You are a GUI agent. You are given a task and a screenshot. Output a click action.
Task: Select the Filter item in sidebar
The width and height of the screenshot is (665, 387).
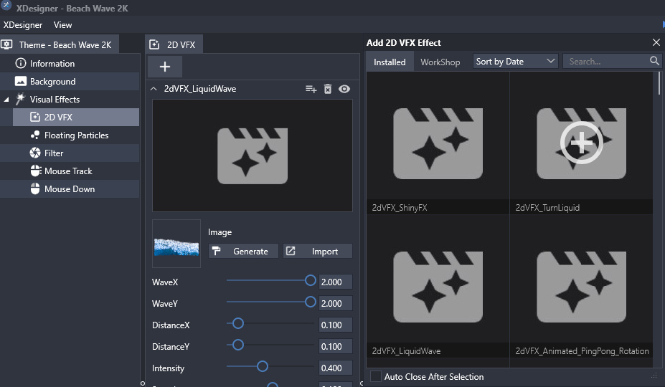point(54,153)
